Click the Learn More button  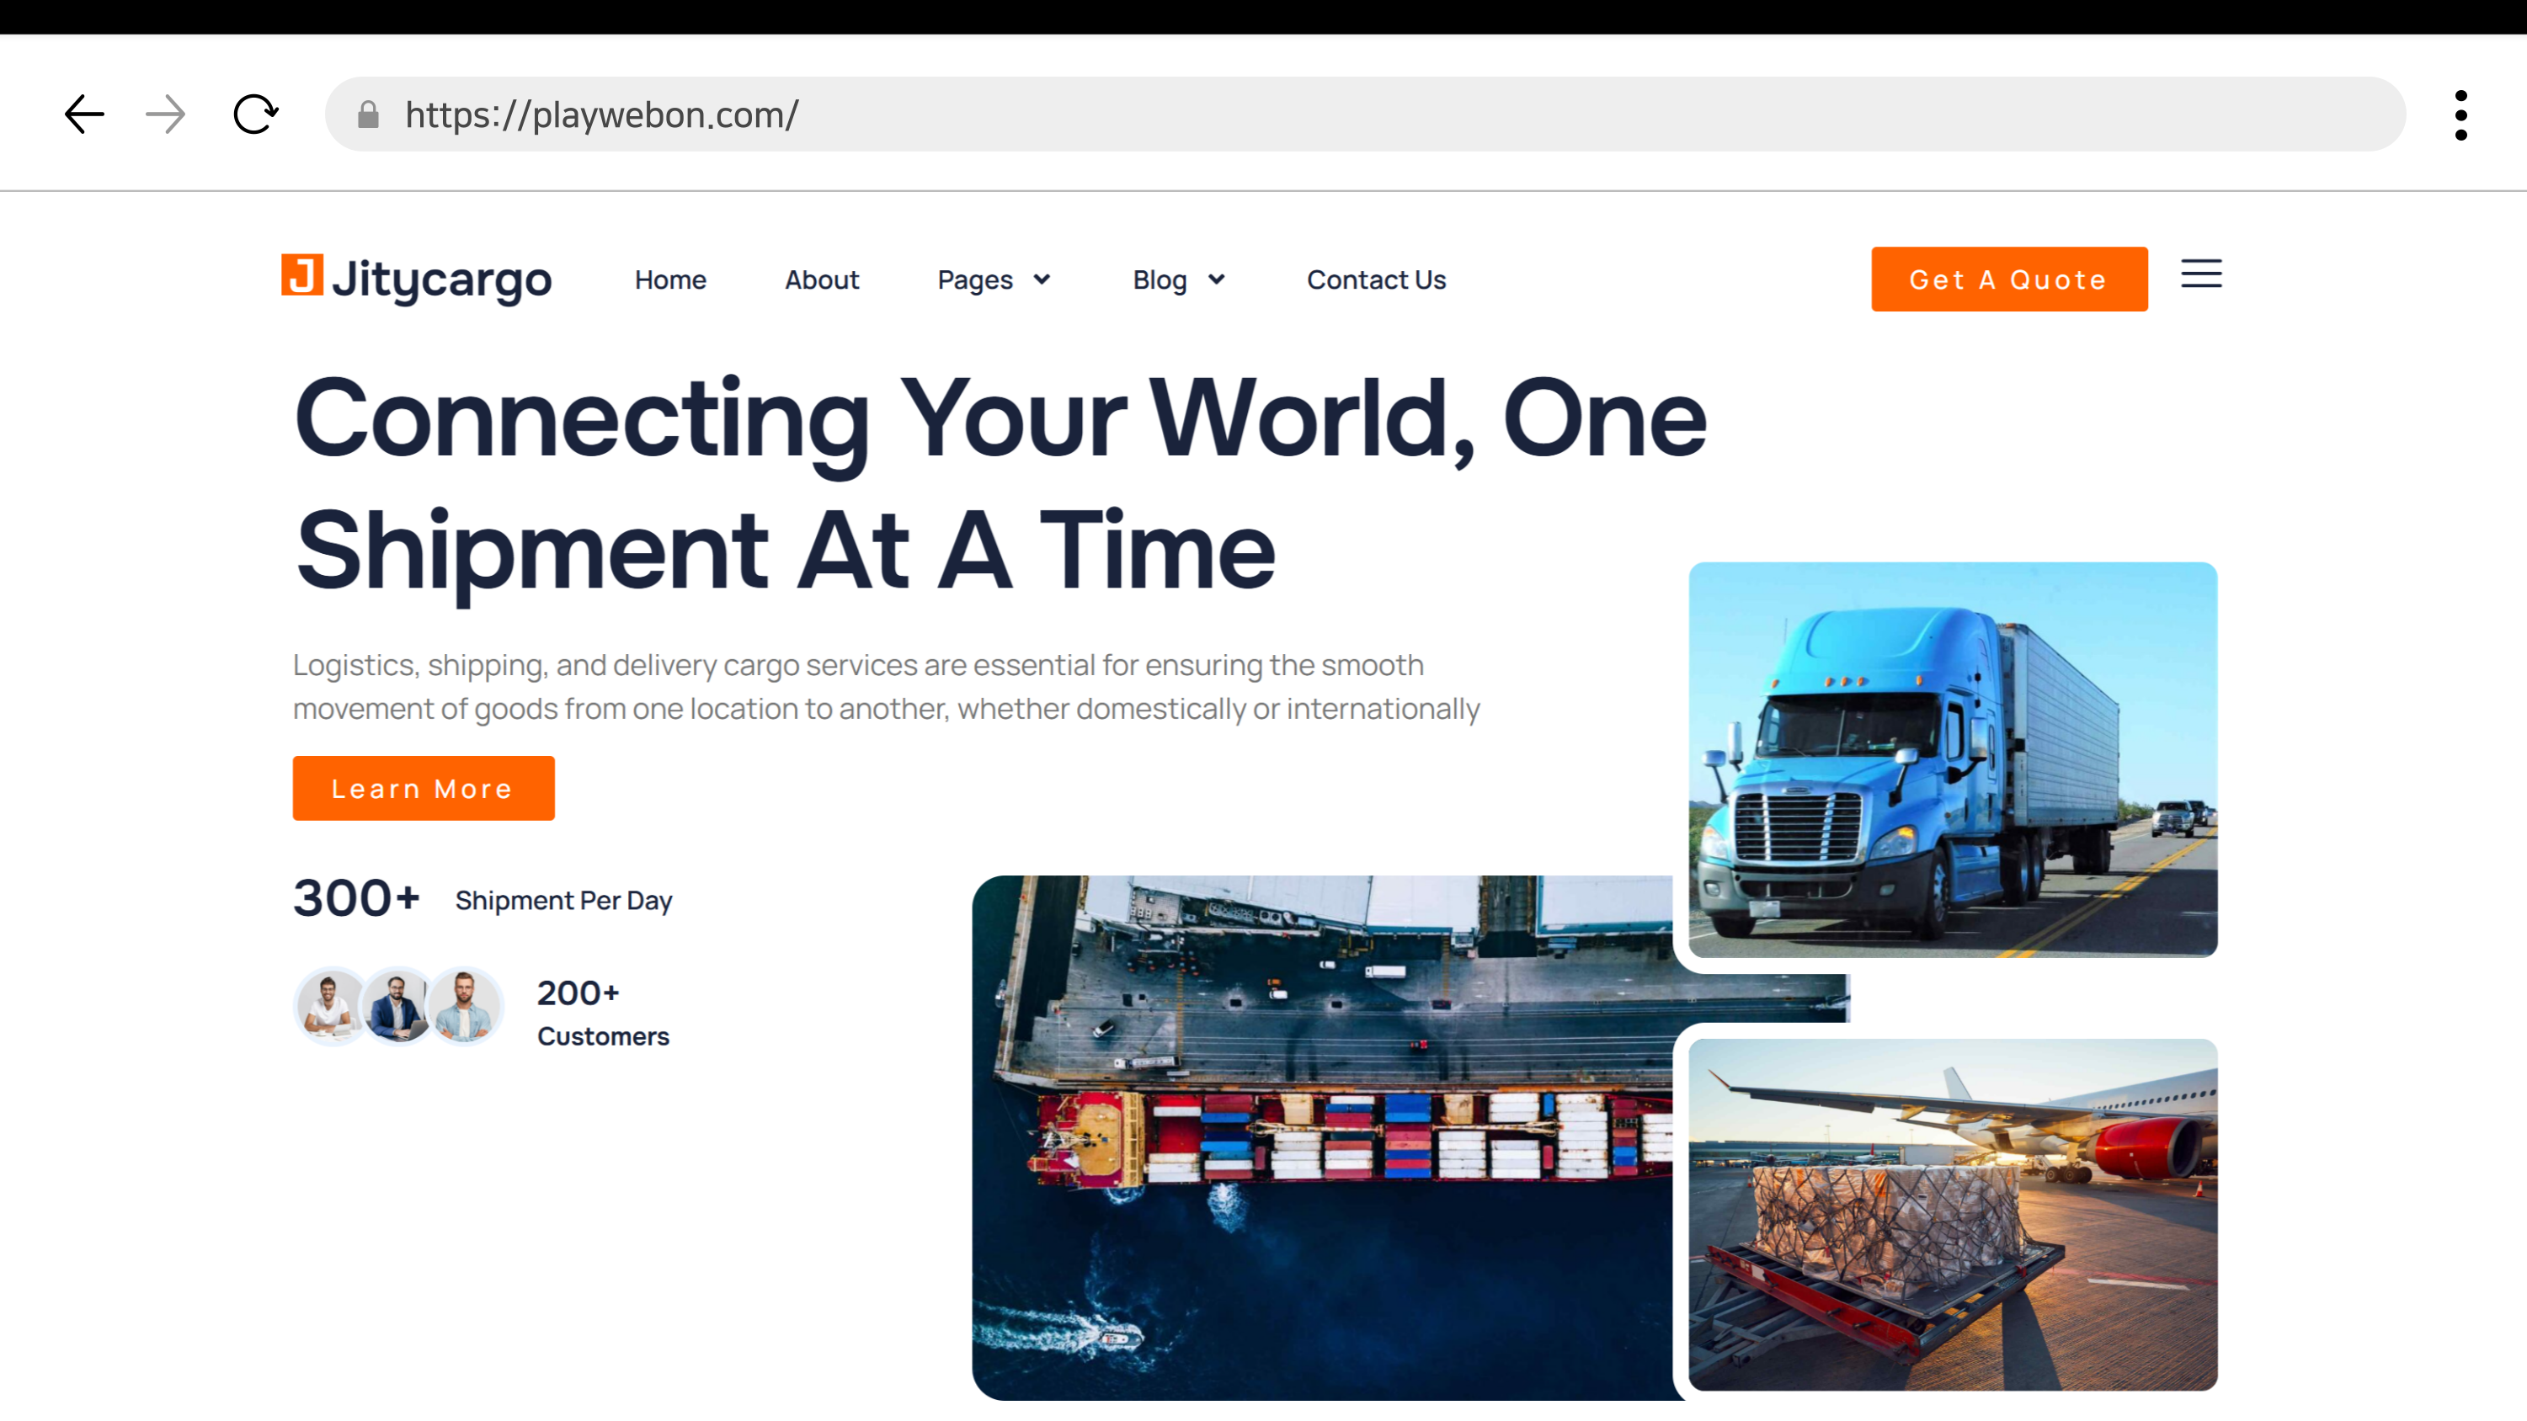click(423, 789)
